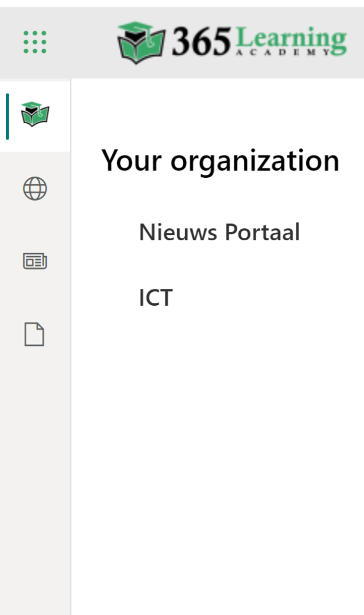Click the green "Learning" word in logo

(291, 38)
